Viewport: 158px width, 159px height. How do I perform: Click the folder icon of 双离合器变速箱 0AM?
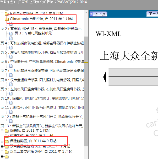pyautogui.click(x=7, y=152)
